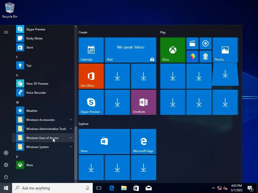
Task: Open the Windows System folder
Action: pyautogui.click(x=43, y=147)
